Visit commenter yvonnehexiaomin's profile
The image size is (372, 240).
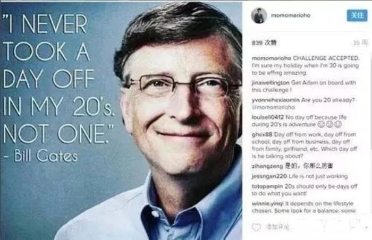[x=275, y=100]
